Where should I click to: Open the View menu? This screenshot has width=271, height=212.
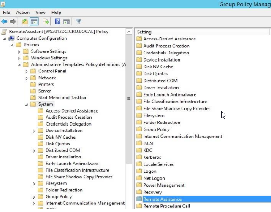(41, 13)
